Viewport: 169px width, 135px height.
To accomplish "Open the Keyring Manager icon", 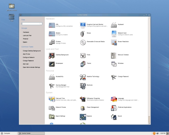I will pos(51,85).
